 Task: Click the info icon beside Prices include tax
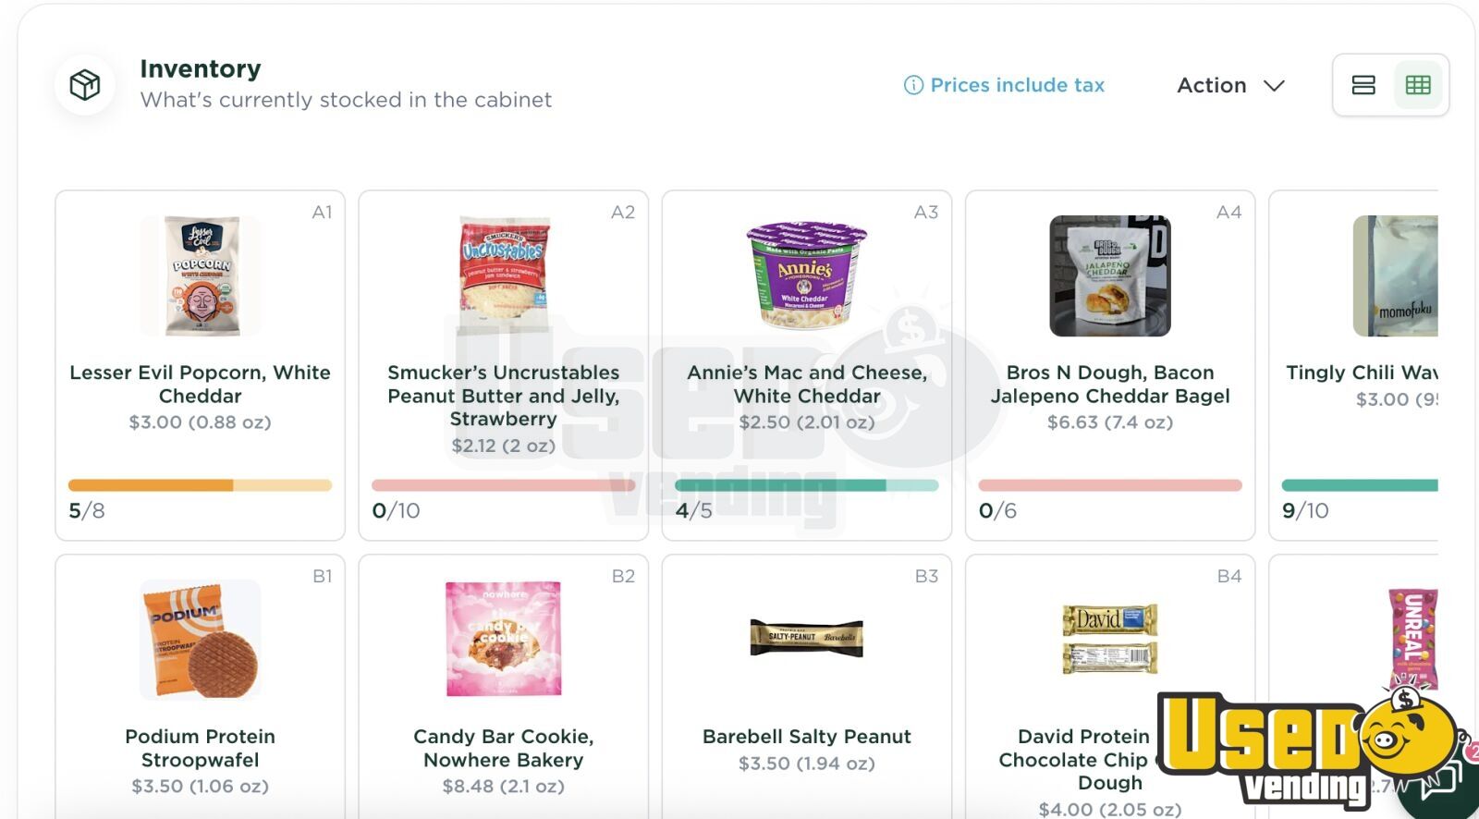(x=913, y=85)
